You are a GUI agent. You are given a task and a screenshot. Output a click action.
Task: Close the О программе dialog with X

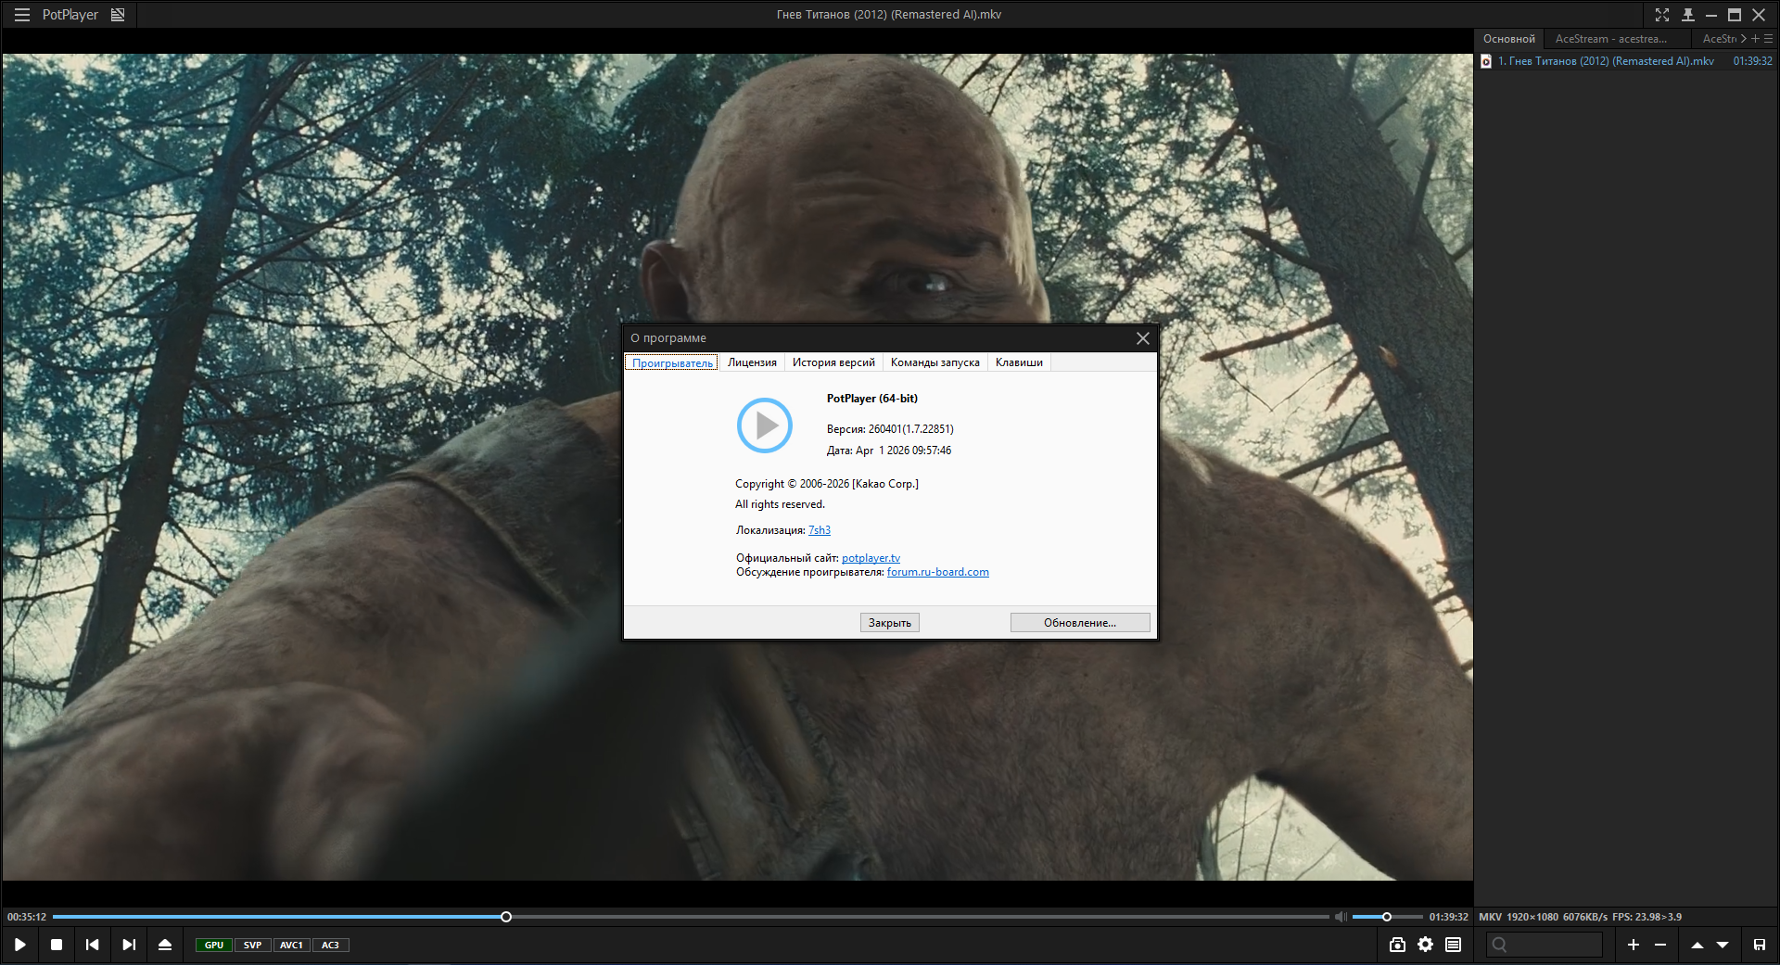point(1143,338)
